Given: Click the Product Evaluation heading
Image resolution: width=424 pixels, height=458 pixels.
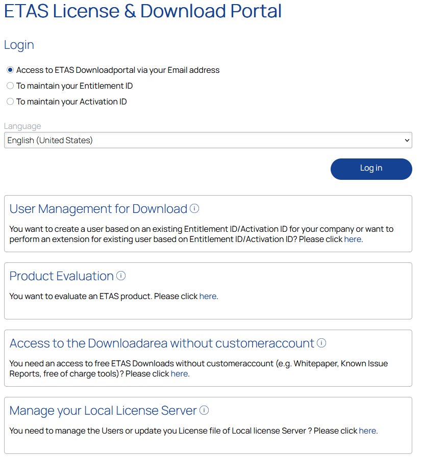Looking at the screenshot, I should 62,276.
